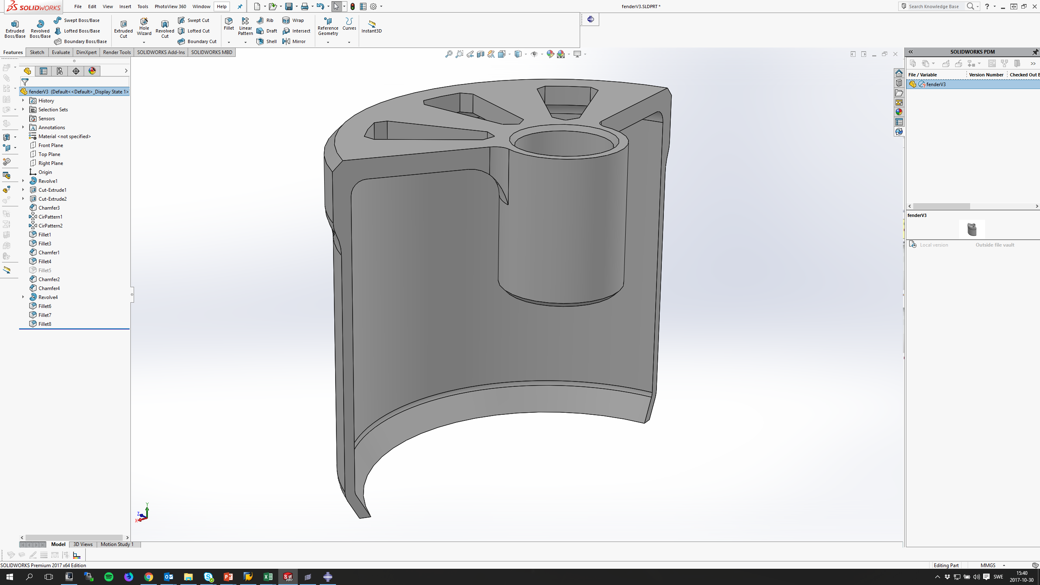Open dropdown arrow below Fillet
The image size is (1040, 585).
(229, 42)
